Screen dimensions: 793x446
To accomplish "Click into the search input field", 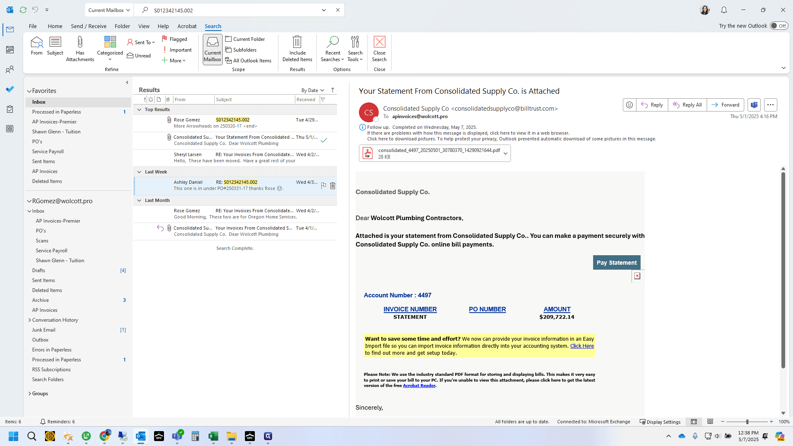I will coord(235,10).
